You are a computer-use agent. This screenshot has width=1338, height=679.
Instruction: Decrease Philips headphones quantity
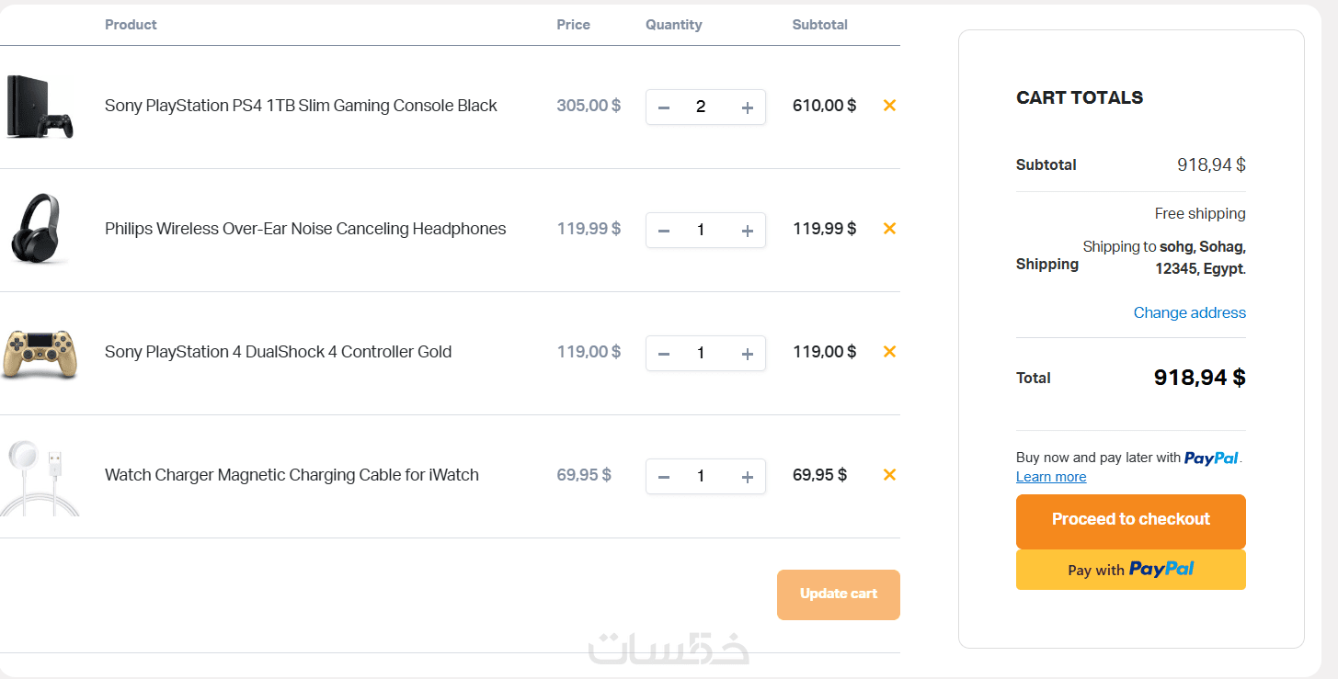pos(664,231)
